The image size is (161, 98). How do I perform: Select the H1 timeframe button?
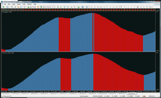pos(104,7)
